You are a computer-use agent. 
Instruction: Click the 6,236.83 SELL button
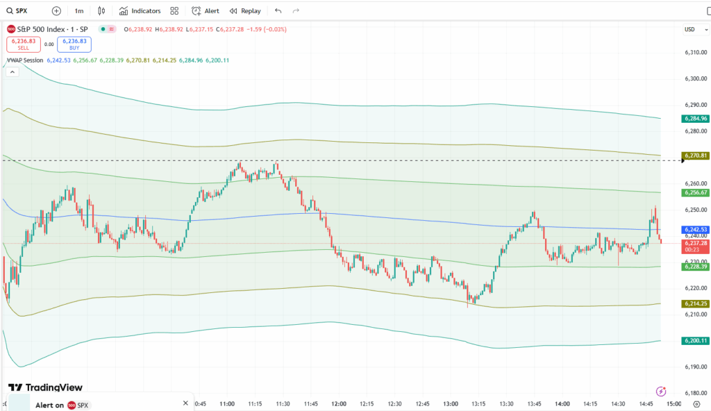click(24, 44)
